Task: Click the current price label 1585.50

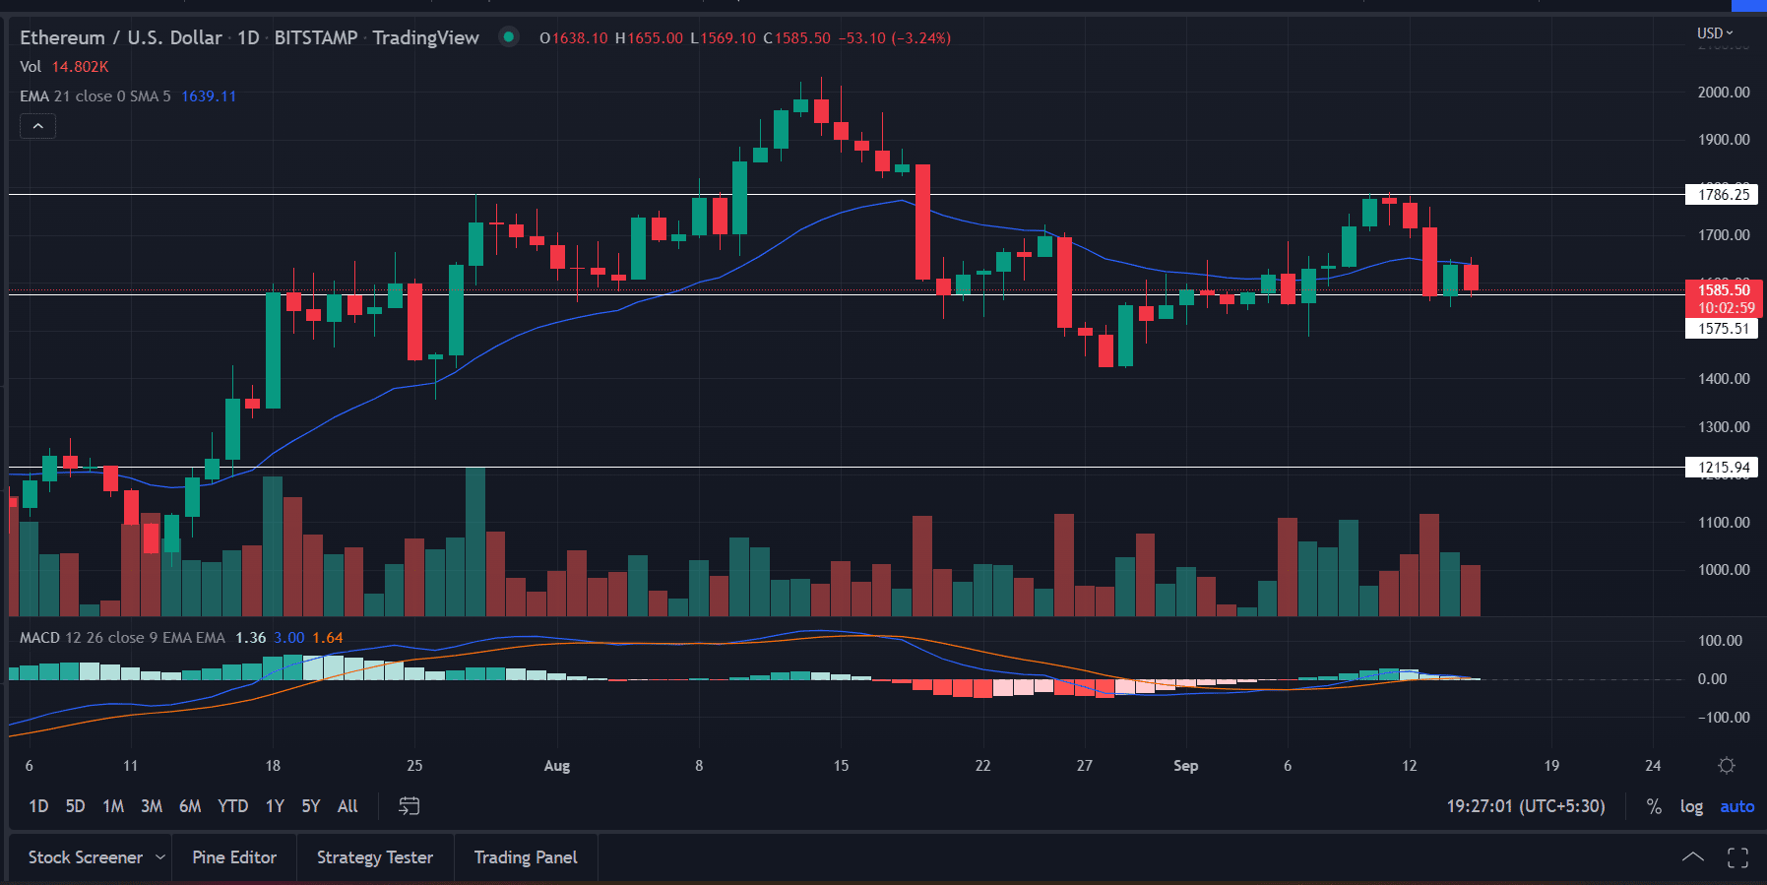Action: coord(1724,289)
